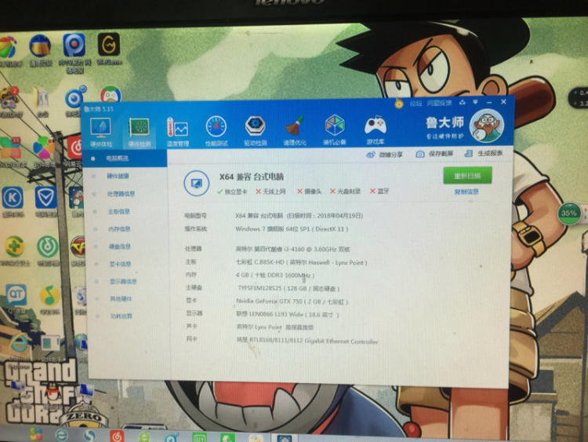Open the QQ Music desktop shortcut
588x442 pixels.
click(49, 299)
